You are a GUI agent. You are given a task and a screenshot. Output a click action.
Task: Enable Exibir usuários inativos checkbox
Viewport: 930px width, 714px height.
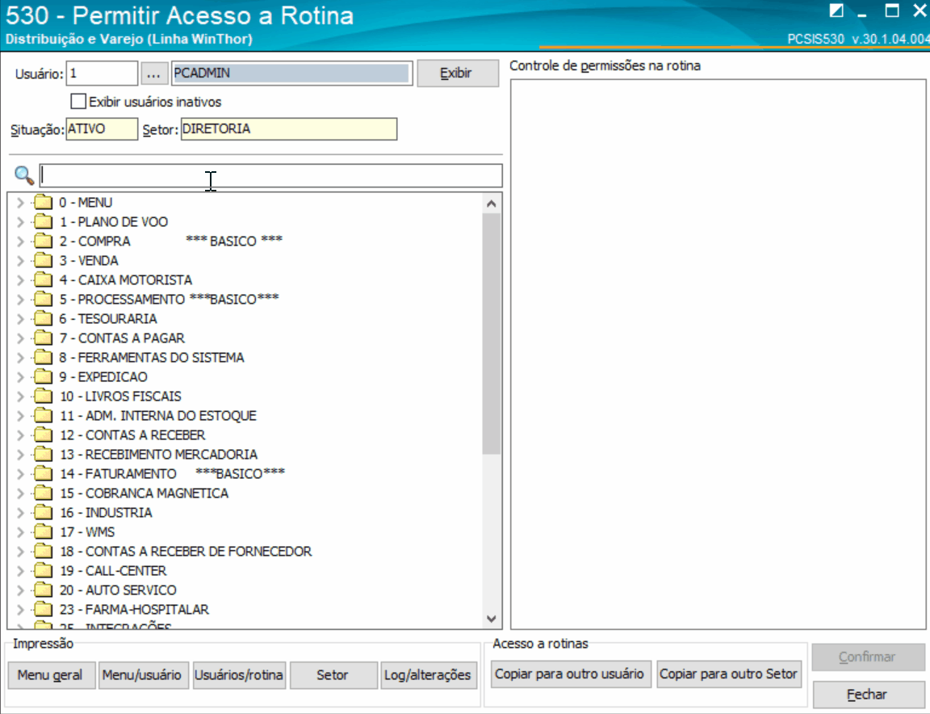click(78, 102)
